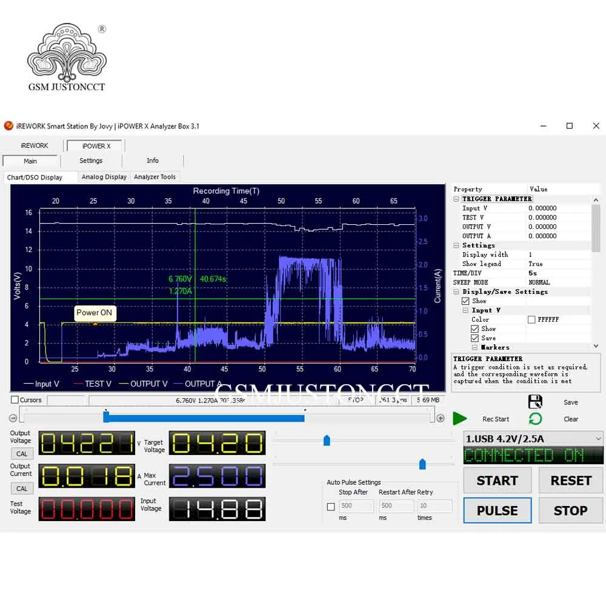Switch to the Analog Display tab

(104, 177)
